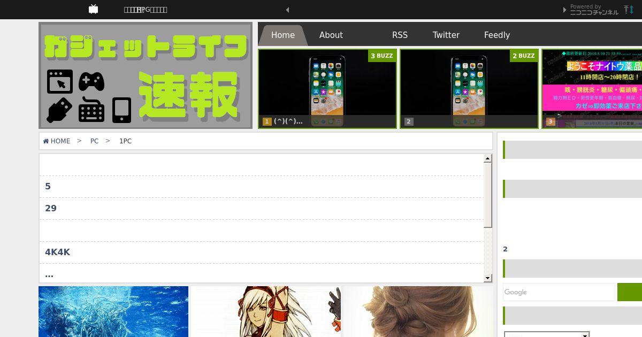Click the 1PC breadcrumb text
Viewport: 642px width, 337px height.
(125, 141)
